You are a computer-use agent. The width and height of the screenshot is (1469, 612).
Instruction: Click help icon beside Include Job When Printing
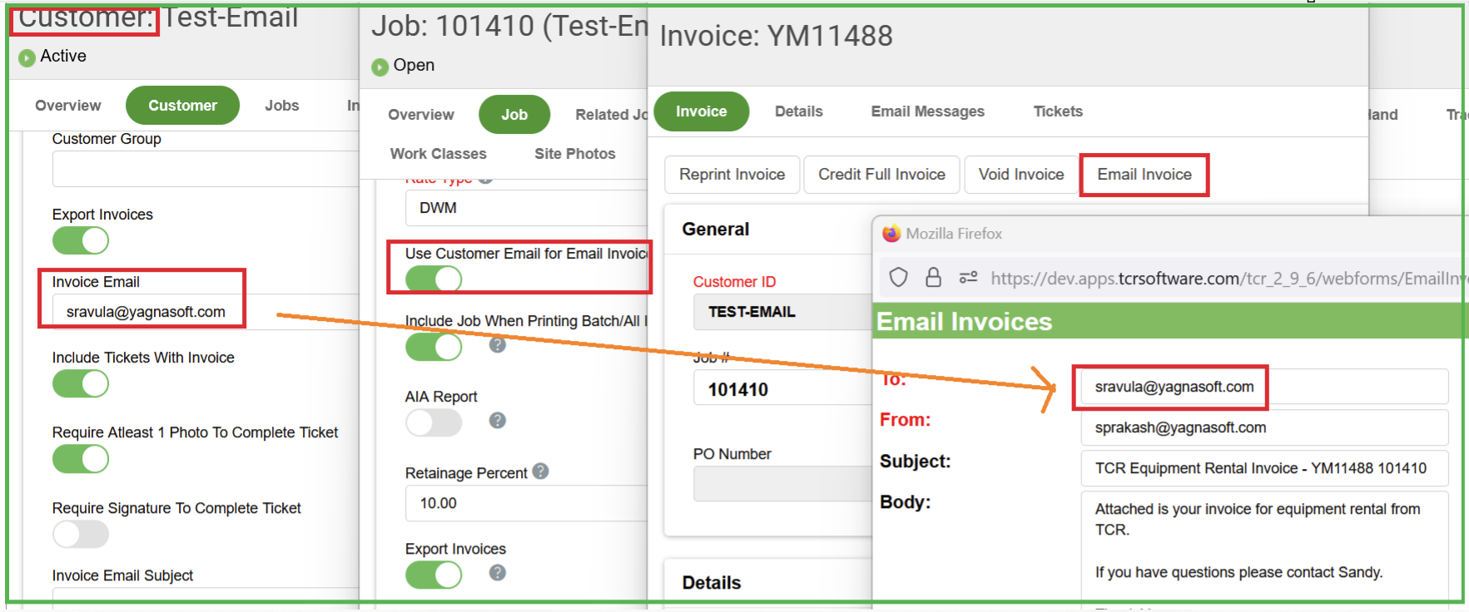click(498, 345)
